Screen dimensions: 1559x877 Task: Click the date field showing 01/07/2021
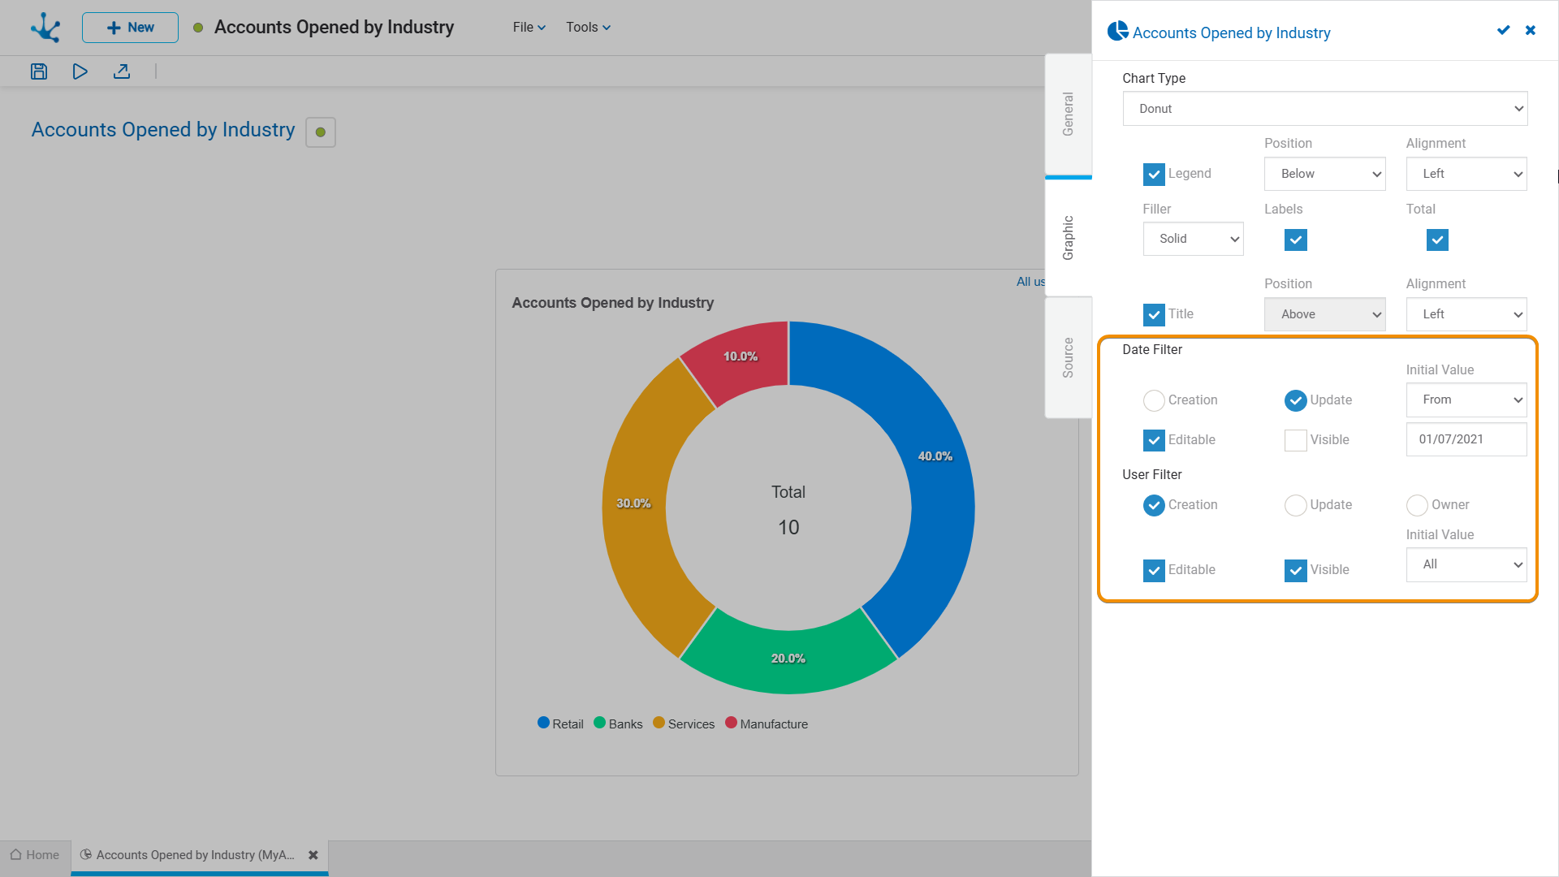1466,439
